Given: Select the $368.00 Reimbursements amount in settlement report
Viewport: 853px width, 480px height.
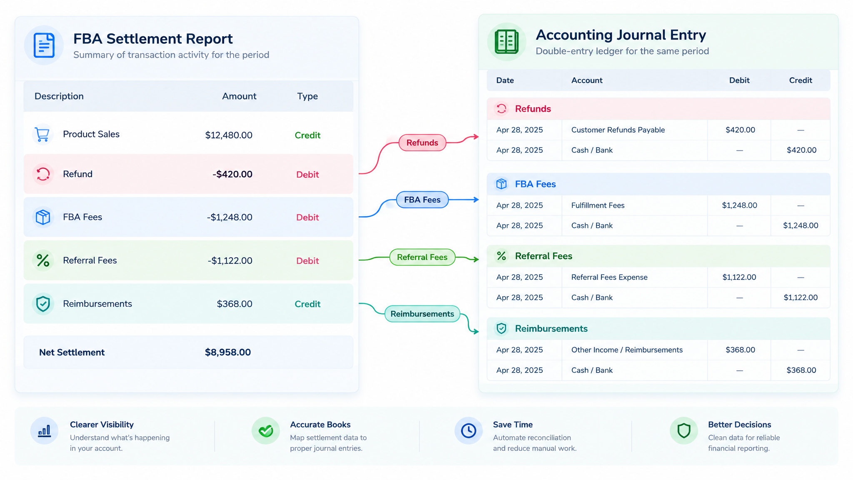Looking at the screenshot, I should pyautogui.click(x=234, y=304).
